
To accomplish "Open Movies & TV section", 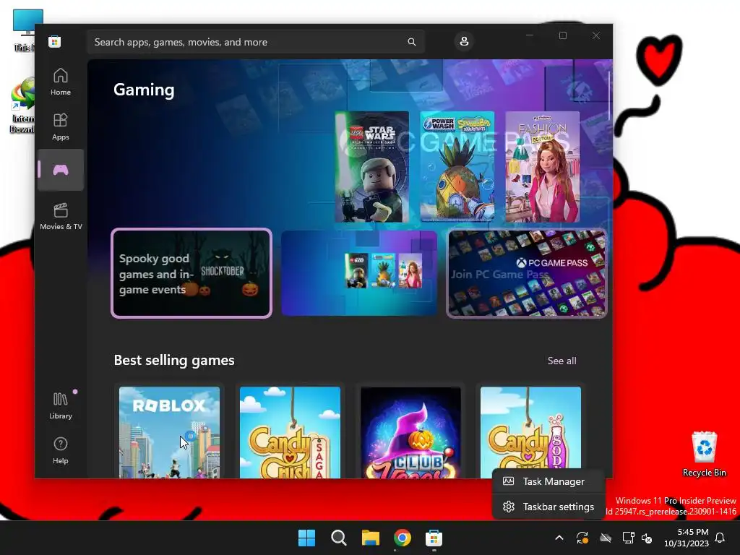I will (x=61, y=216).
